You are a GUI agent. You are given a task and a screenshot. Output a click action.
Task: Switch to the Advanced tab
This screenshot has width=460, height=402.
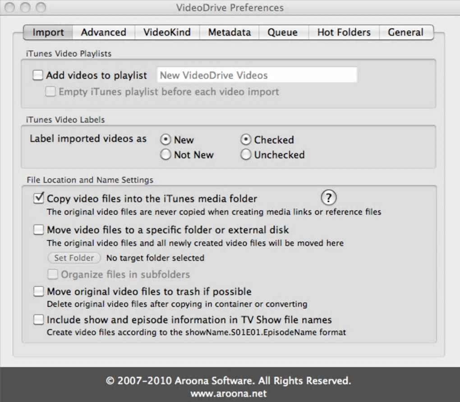(103, 32)
